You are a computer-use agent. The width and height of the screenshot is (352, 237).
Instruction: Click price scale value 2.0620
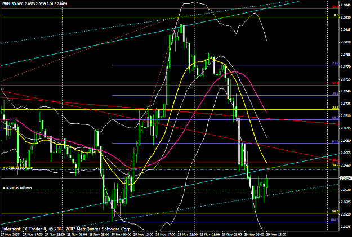coord(345,190)
